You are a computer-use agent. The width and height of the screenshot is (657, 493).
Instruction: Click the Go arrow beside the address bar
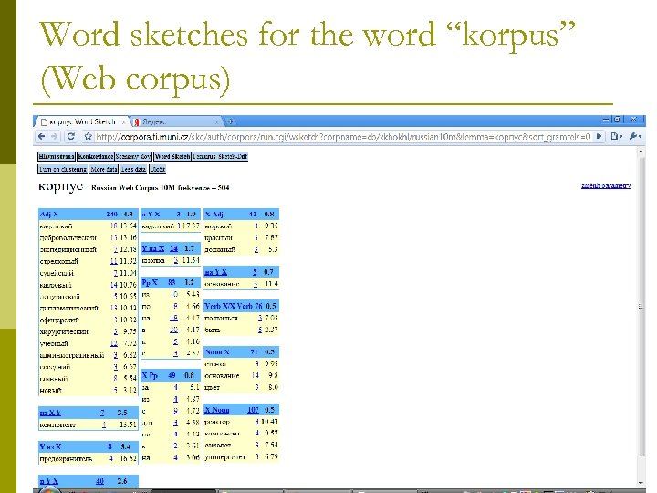coord(600,136)
